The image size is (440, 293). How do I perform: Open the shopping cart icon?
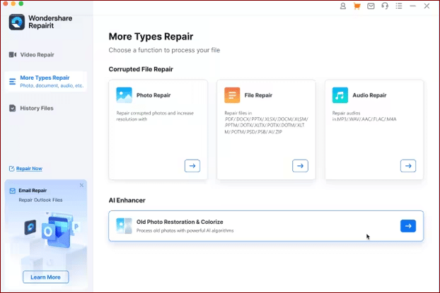click(x=357, y=6)
